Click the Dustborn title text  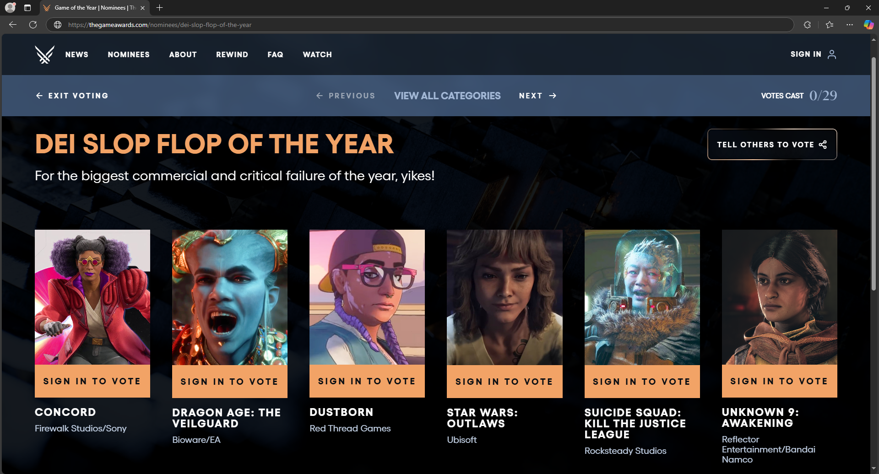pyautogui.click(x=342, y=412)
